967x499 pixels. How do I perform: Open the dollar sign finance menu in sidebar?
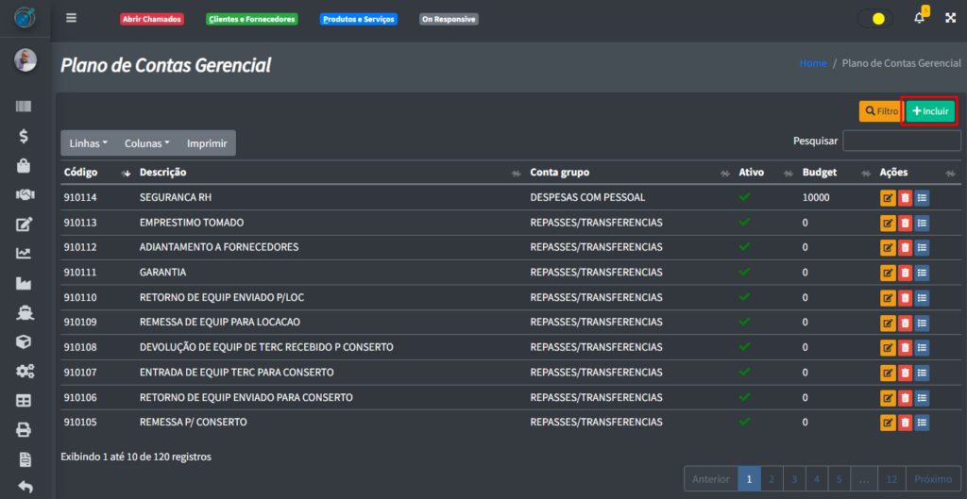(25, 137)
